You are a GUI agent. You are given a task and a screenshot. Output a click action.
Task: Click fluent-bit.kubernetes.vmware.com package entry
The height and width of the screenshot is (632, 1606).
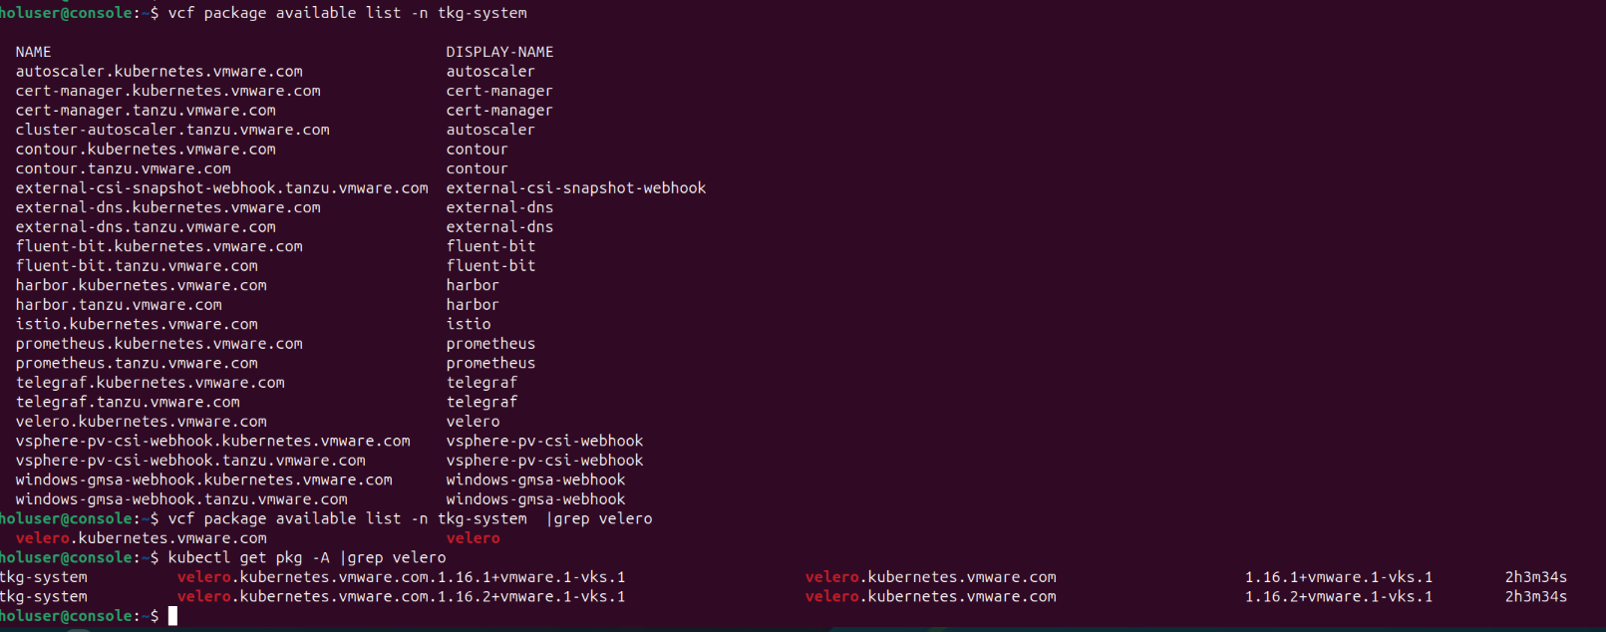pos(159,246)
